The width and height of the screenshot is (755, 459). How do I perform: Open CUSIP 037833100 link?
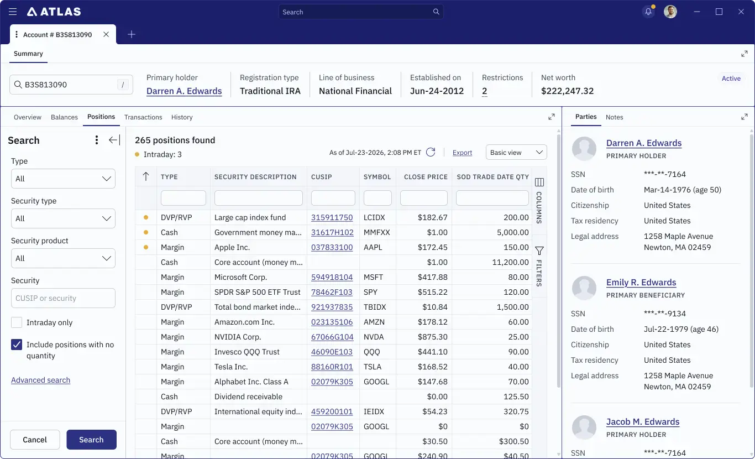pyautogui.click(x=332, y=247)
